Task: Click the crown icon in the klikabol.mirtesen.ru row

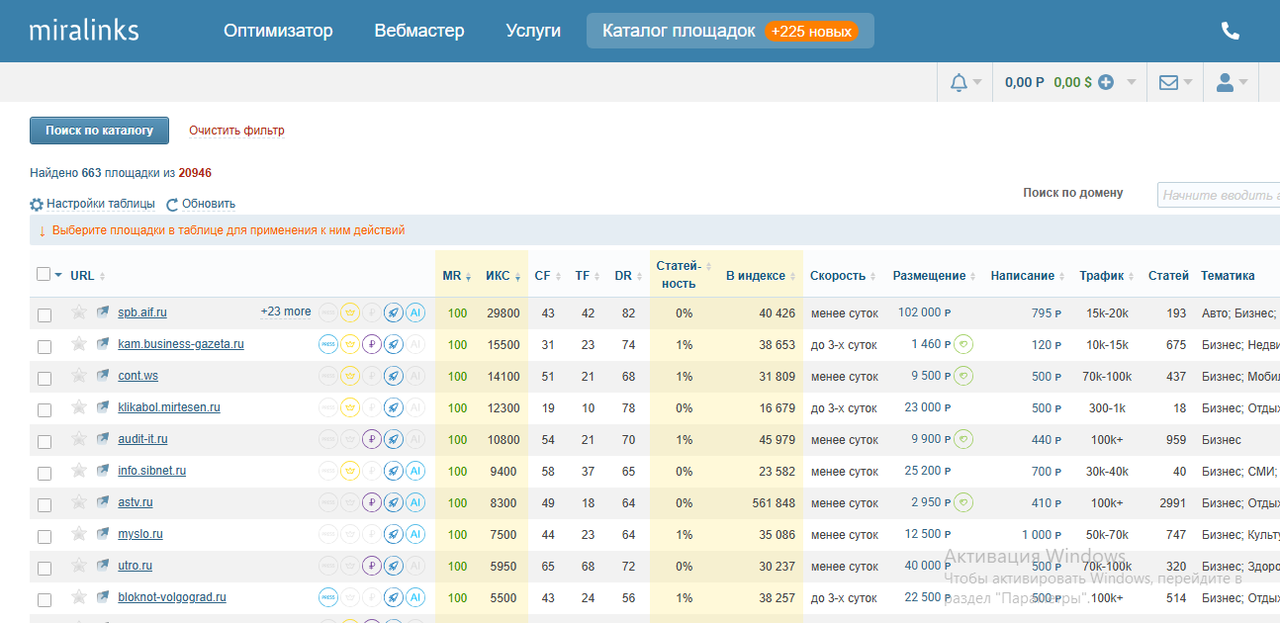Action: 349,407
